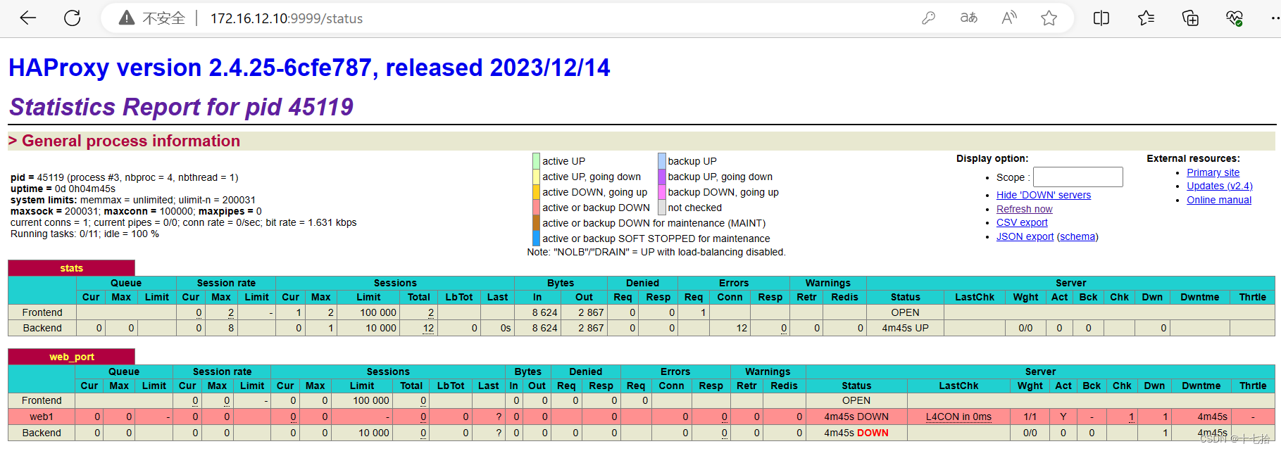Click the backup UP legend swatch

tap(662, 161)
